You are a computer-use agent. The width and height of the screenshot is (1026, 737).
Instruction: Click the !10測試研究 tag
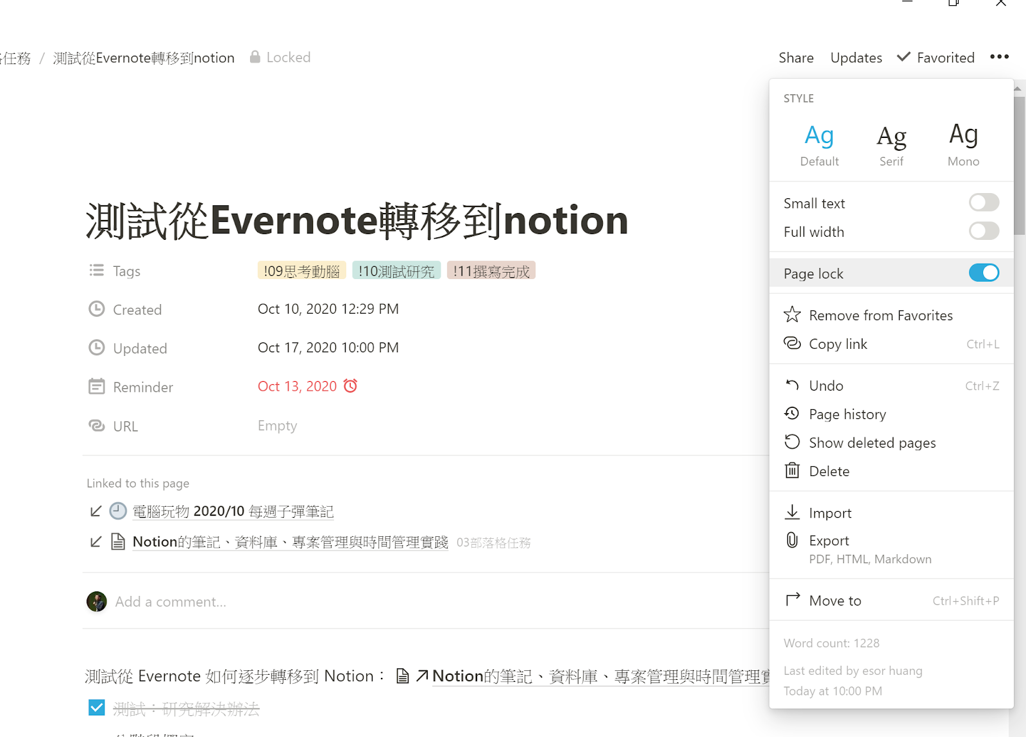click(x=396, y=271)
